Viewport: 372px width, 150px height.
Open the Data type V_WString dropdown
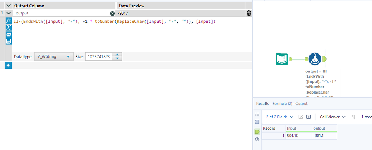[54, 57]
